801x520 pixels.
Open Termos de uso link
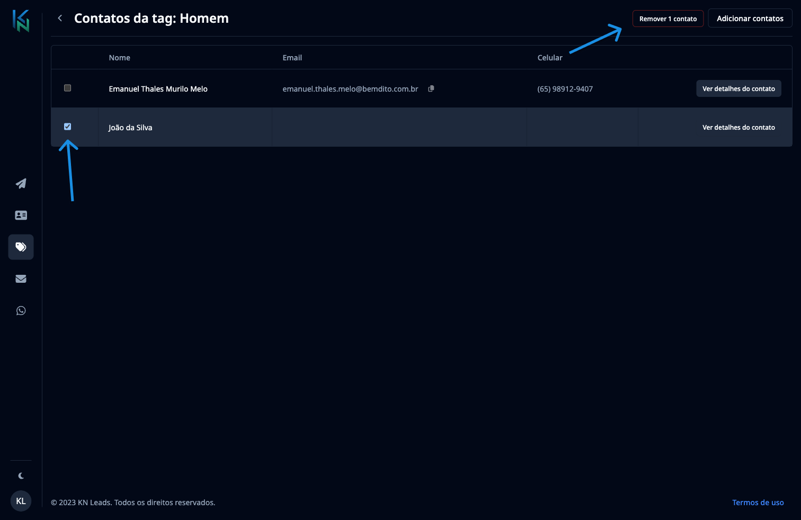pos(758,503)
